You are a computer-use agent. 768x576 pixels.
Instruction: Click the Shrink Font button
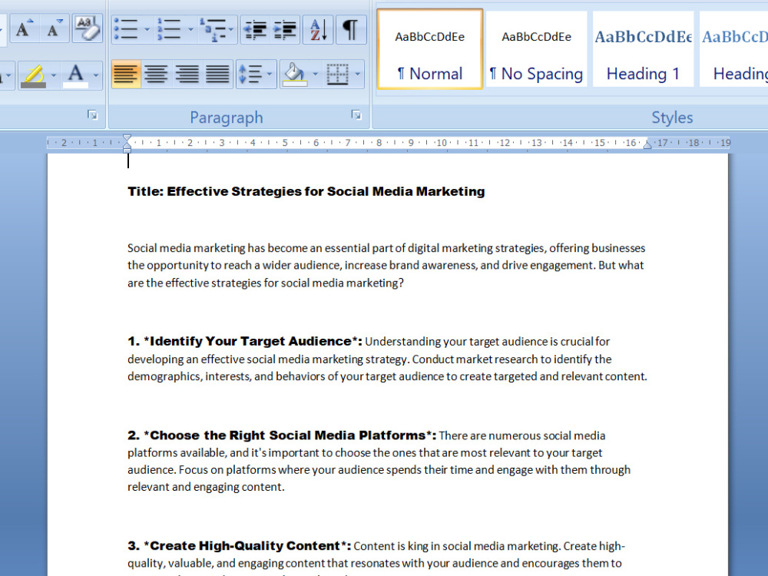coord(55,29)
